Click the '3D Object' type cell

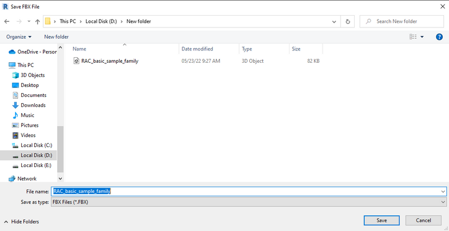253,61
